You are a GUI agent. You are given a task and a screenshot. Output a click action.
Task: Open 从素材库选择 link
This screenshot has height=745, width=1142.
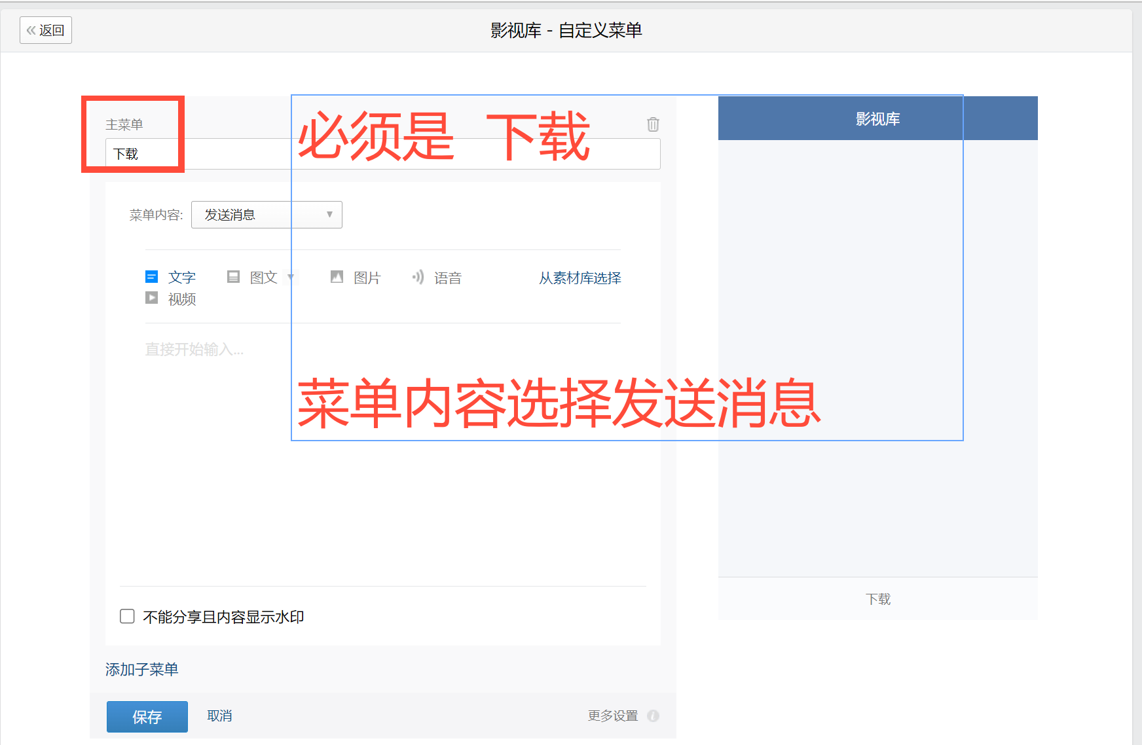tap(580, 278)
